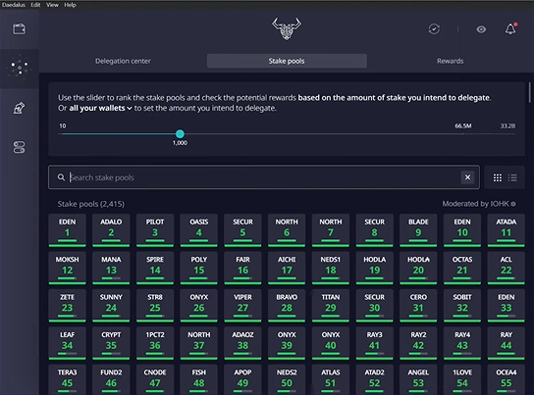Expand the all your wallets dropdown
Viewport: 534px width, 395px height.
(100, 108)
